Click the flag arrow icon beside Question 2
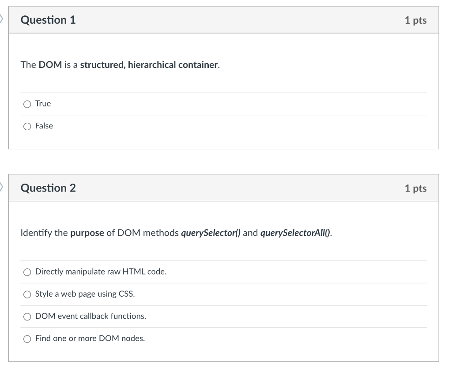The height and width of the screenshot is (373, 452). coord(1,187)
